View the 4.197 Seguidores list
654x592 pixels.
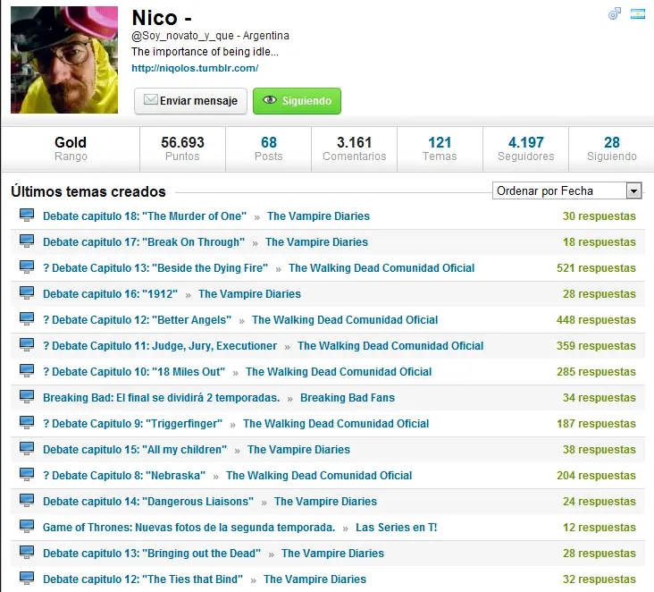525,148
